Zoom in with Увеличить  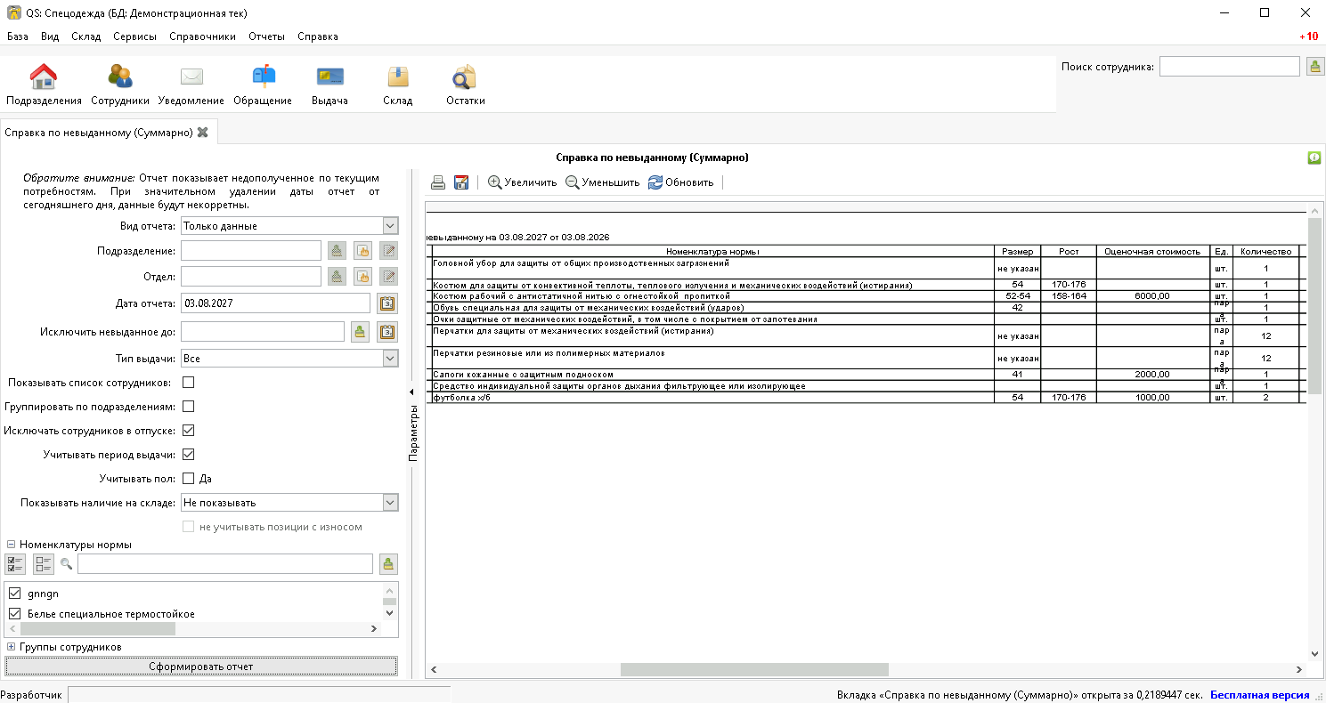coord(522,182)
